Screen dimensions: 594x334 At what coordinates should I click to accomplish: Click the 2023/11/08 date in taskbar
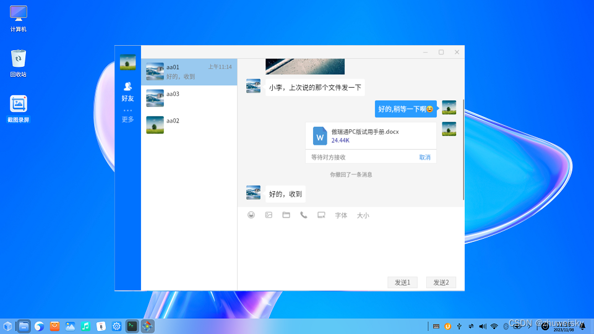click(x=564, y=330)
